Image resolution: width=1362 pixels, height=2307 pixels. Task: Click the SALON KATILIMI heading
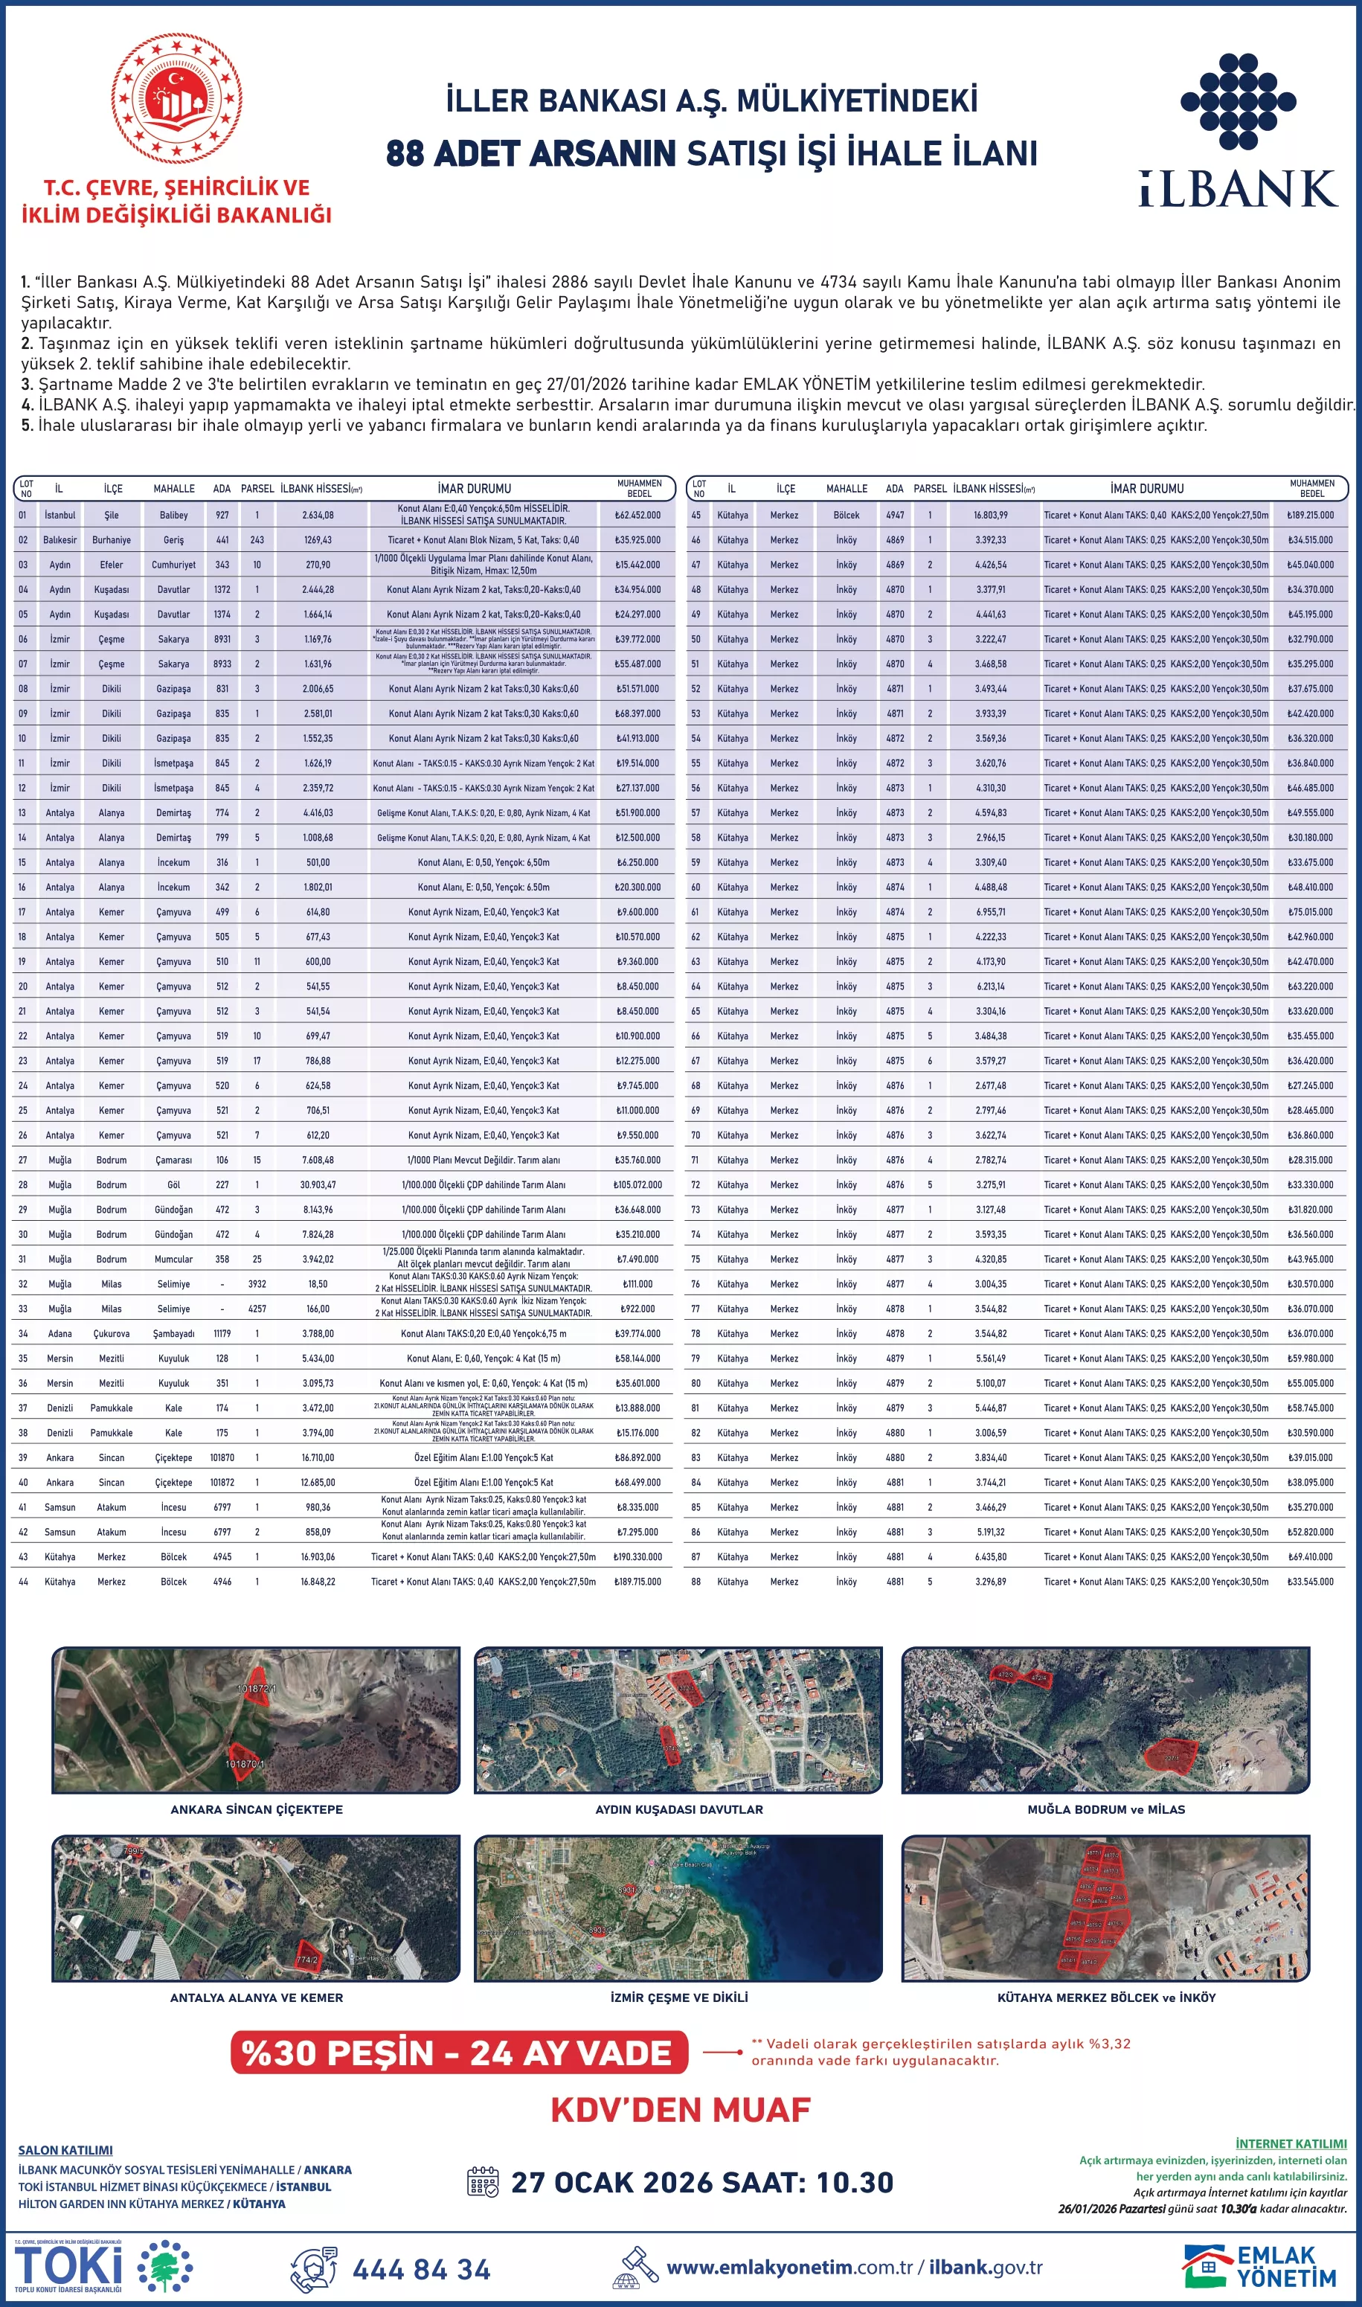click(65, 2150)
